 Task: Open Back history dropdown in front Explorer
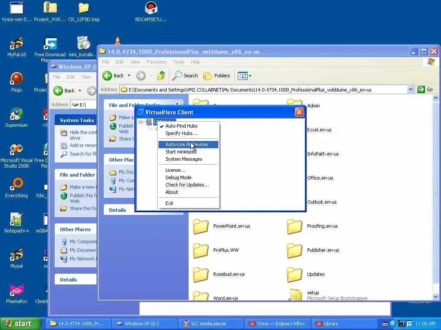(x=129, y=76)
